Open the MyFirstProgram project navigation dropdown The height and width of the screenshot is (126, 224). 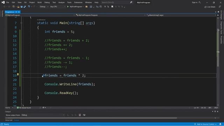point(40,15)
